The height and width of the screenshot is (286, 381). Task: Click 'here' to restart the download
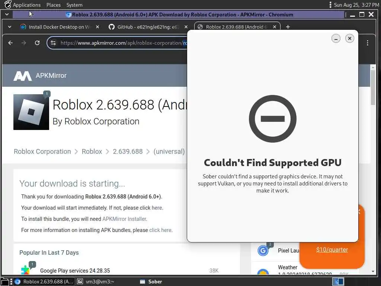pos(157,208)
